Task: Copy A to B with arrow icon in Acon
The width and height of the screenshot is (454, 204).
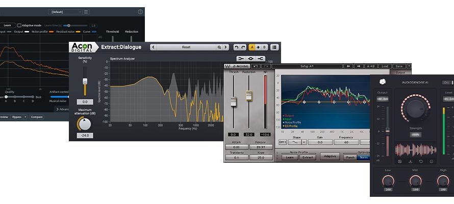Action: [258, 47]
